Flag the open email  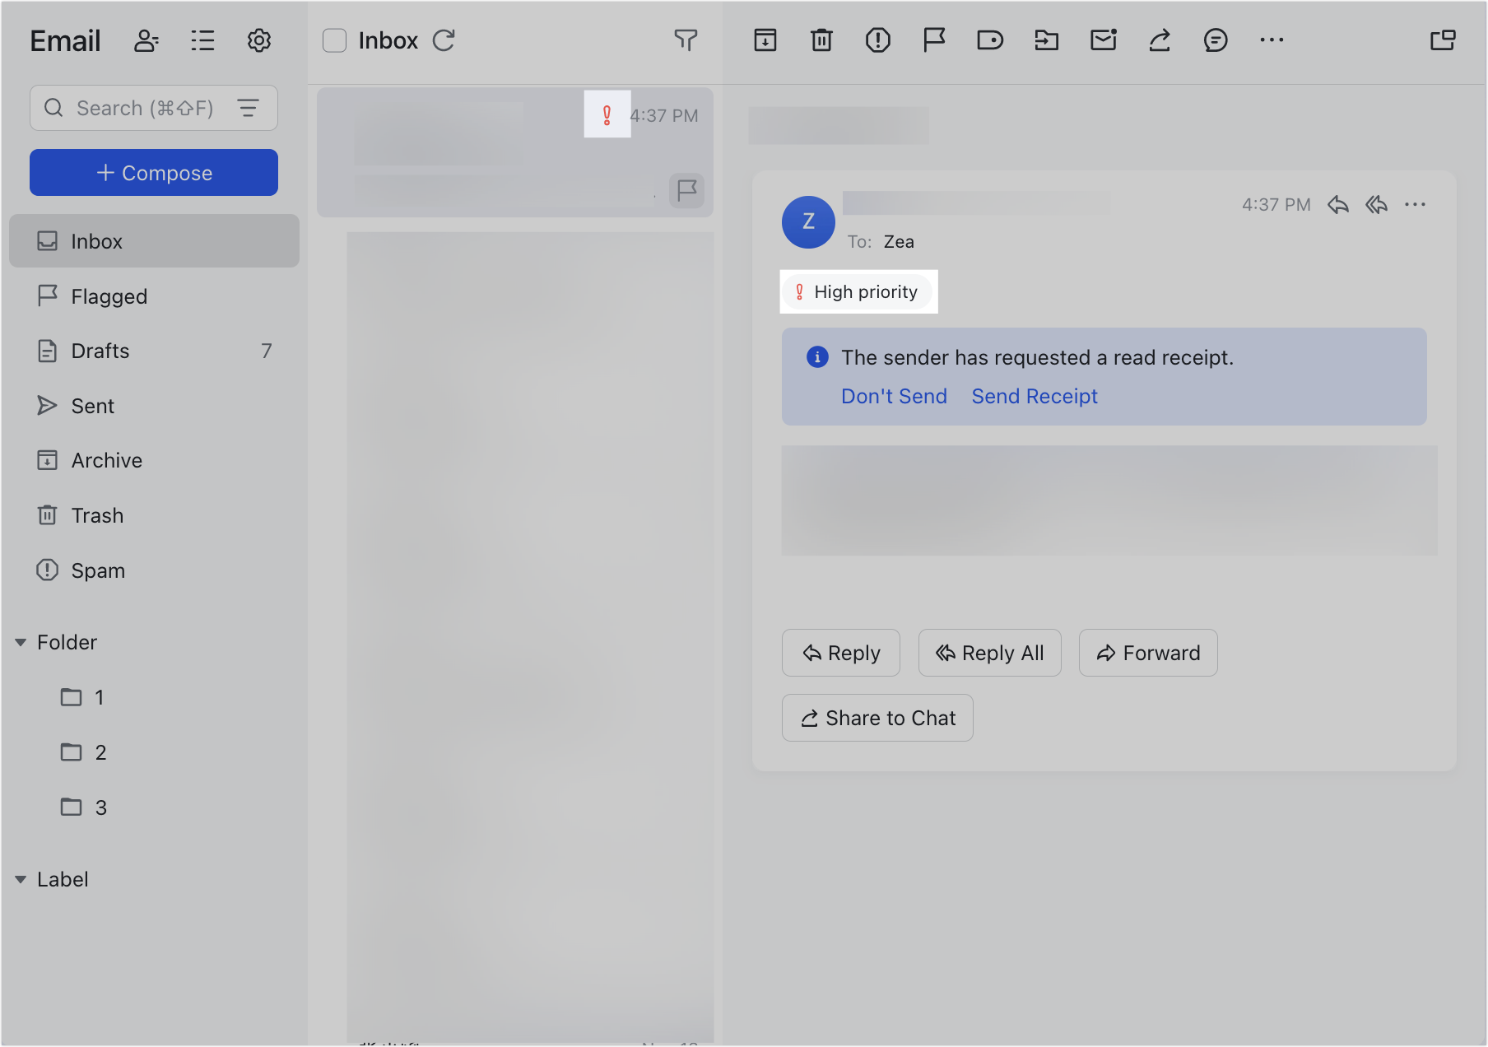[x=933, y=40]
